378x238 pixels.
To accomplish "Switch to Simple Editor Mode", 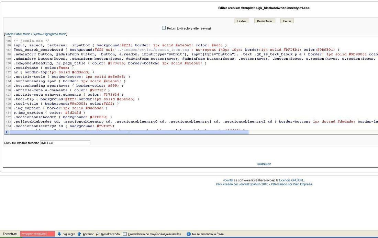I will click(x=18, y=34).
